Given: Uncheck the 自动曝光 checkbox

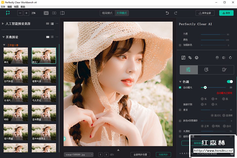Looking at the screenshot, I should (180, 87).
